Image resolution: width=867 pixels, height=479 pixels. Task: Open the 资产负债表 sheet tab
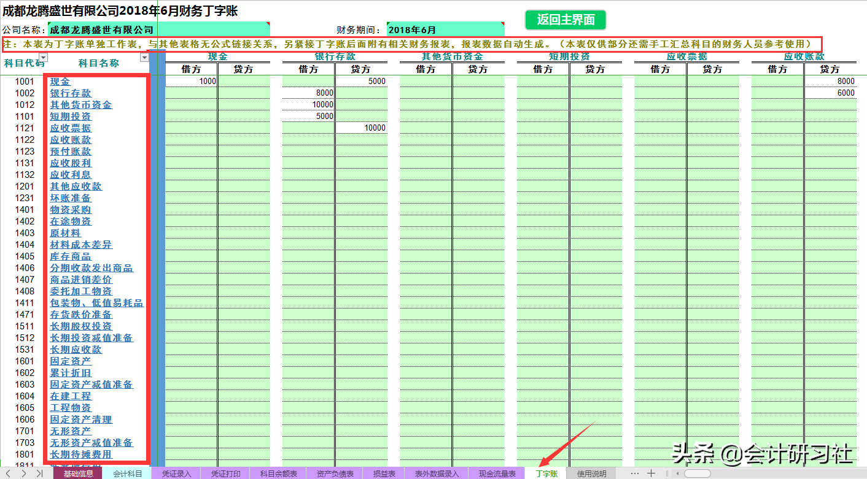[336, 473]
